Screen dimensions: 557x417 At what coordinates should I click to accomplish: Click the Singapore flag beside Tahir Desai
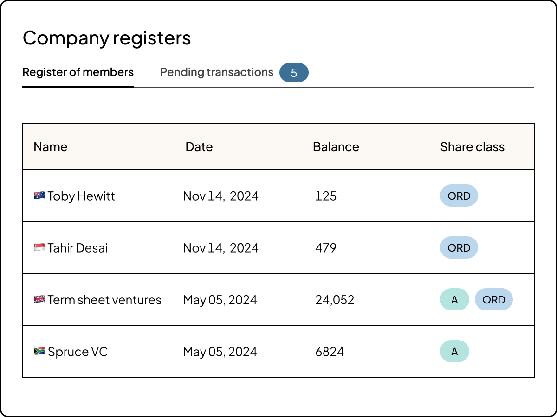pos(39,247)
